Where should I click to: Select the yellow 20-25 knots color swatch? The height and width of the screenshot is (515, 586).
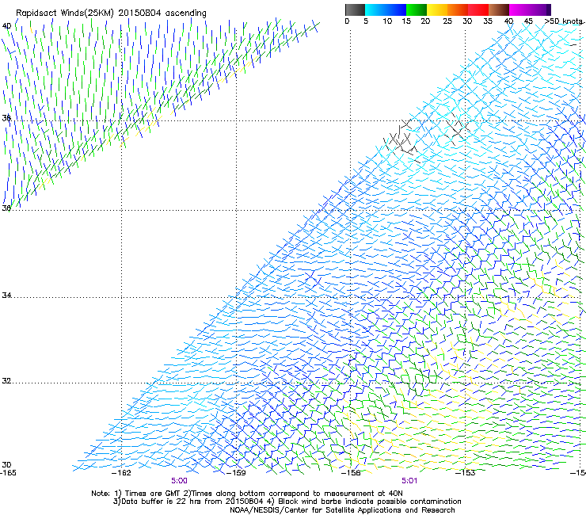coord(437,10)
